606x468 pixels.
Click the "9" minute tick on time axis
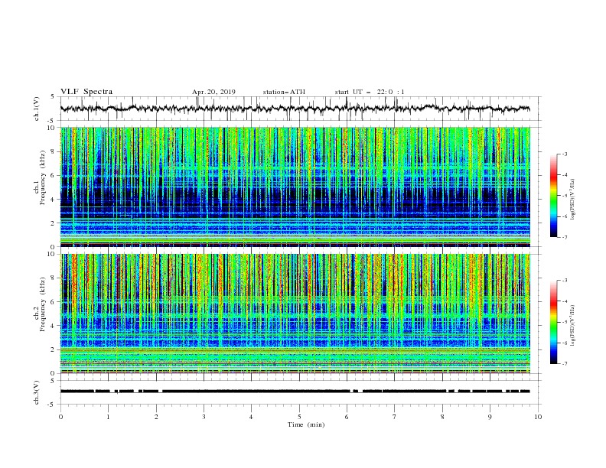tap(490, 417)
